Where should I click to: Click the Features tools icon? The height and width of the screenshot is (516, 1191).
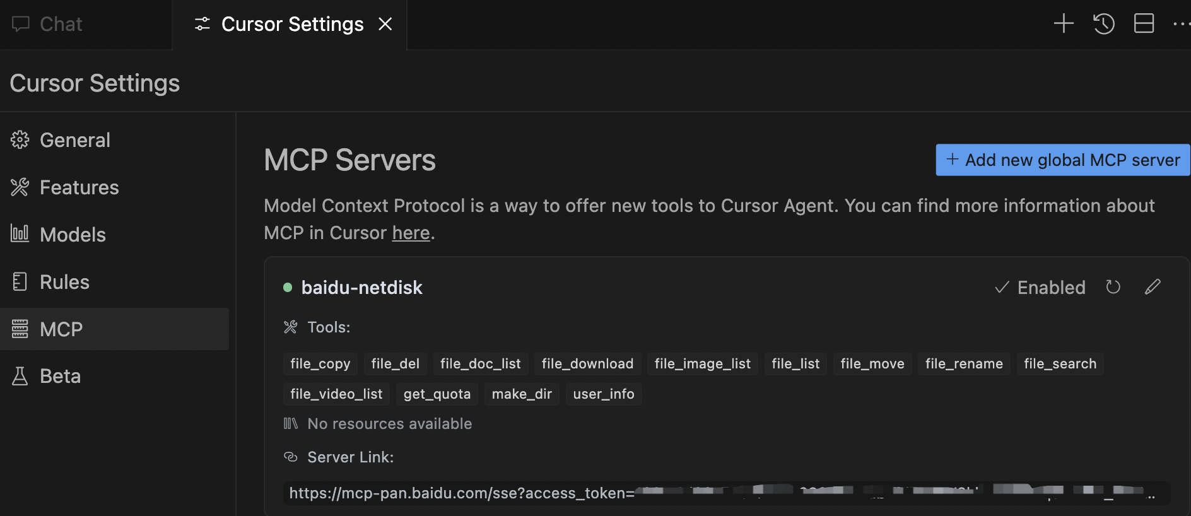point(20,187)
